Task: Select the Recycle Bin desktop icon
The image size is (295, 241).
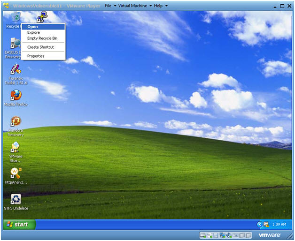Action: coord(16,17)
